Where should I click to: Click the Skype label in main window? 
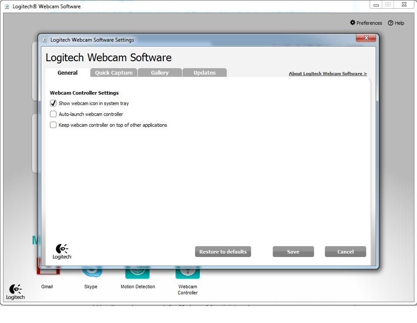pyautogui.click(x=91, y=287)
